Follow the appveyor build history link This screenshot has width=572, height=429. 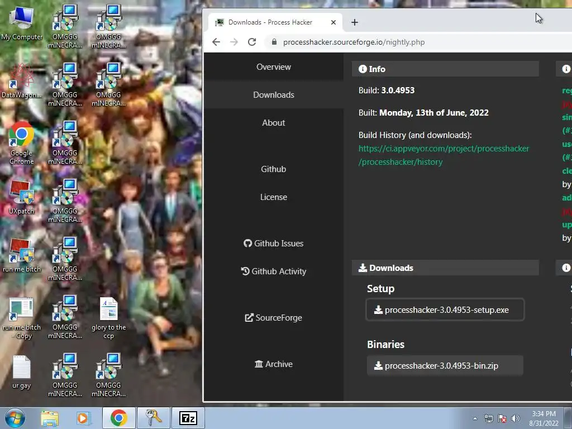pos(444,155)
